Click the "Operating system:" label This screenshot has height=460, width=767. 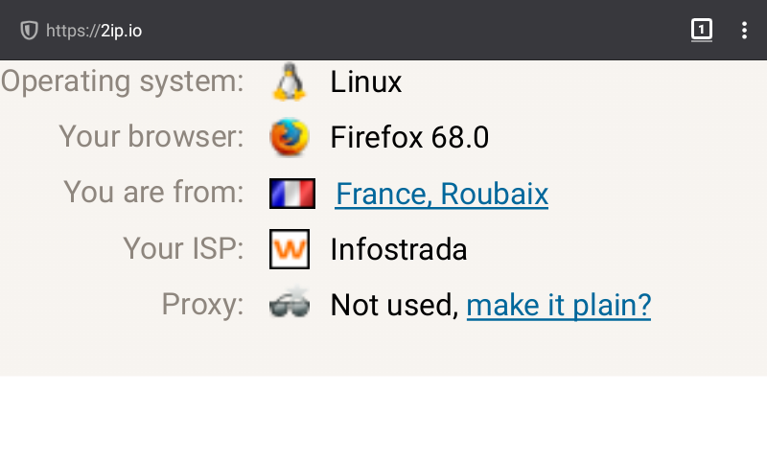(123, 81)
